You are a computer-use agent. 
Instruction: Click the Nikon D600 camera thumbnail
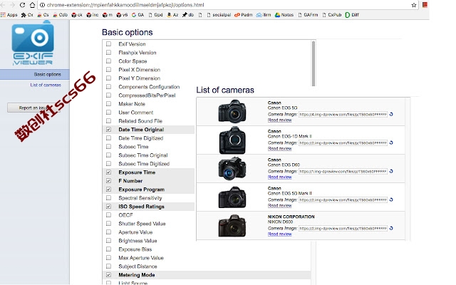click(x=232, y=226)
